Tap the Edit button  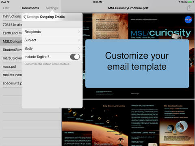[x=6, y=8]
